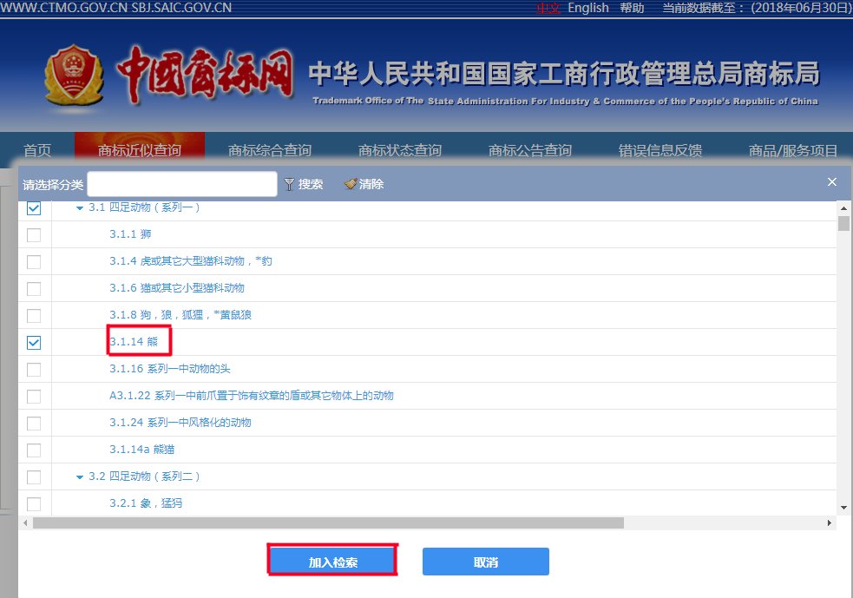Open the 商标公告查询 tab
Viewport: 853px width, 598px height.
[530, 149]
